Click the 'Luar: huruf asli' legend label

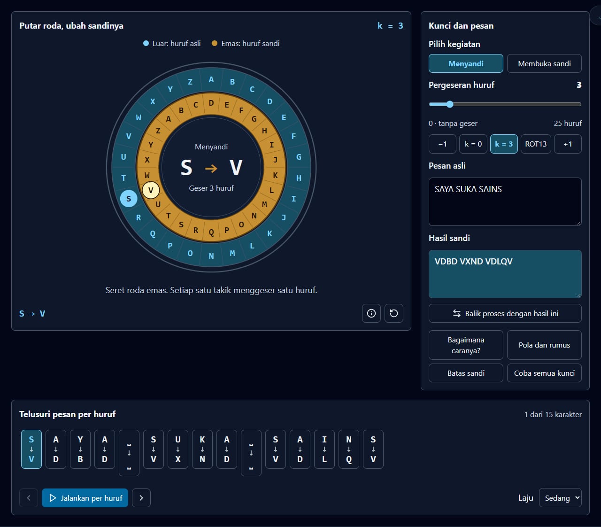tap(177, 43)
